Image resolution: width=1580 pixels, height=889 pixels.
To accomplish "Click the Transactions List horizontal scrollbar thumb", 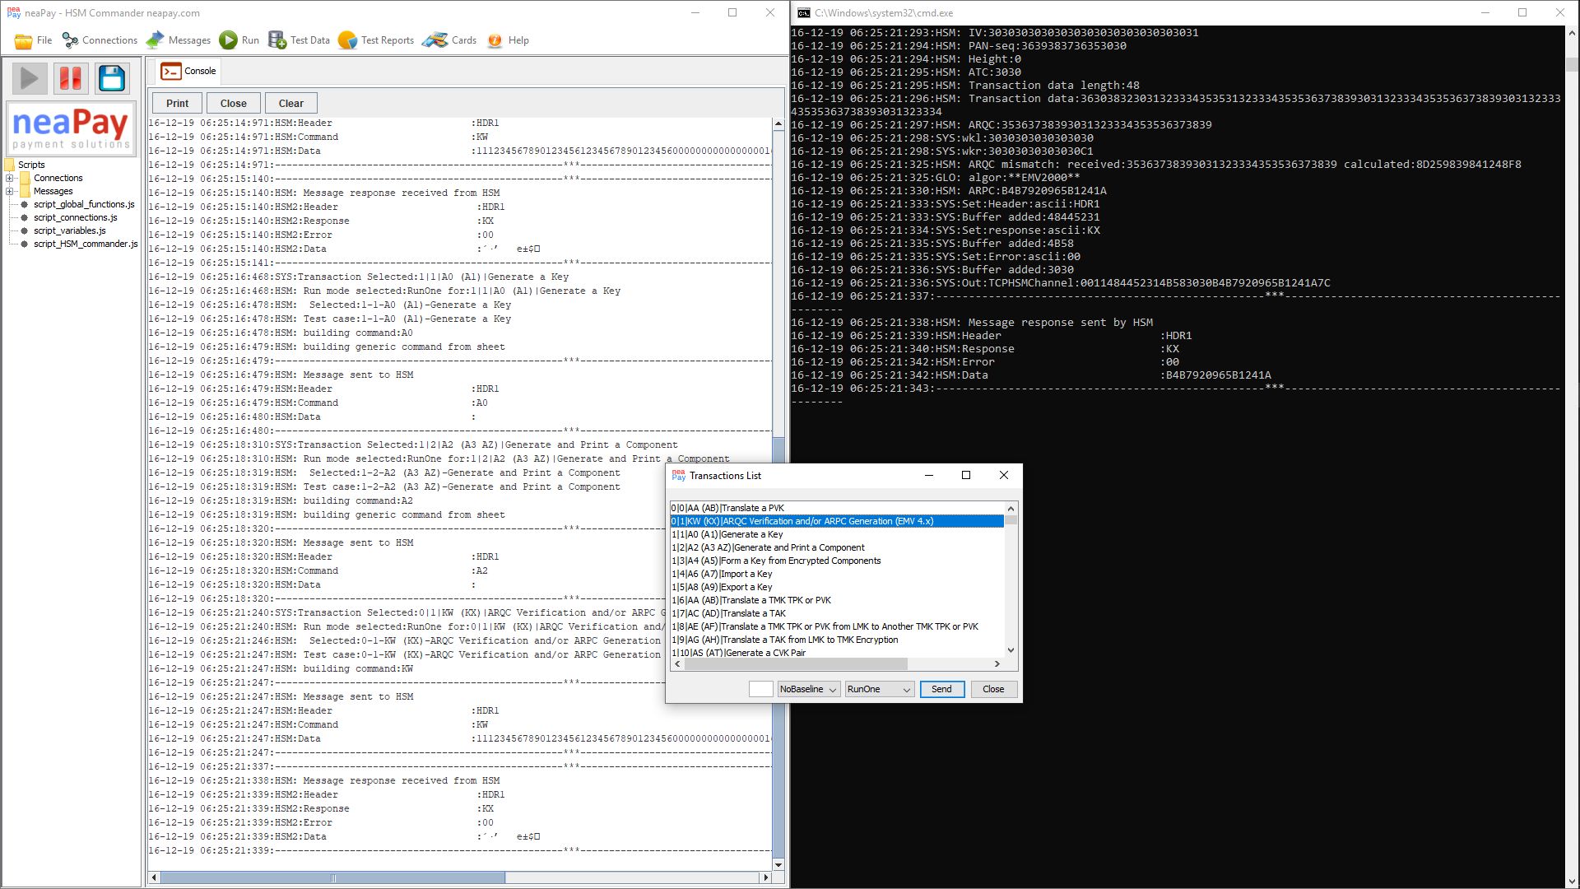I will click(796, 663).
